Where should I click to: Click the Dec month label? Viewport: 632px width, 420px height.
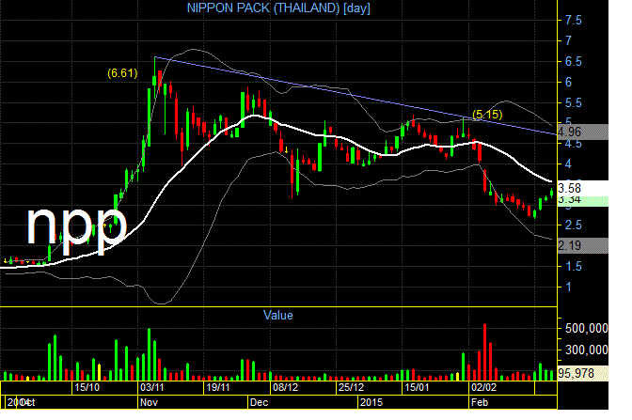click(x=259, y=403)
